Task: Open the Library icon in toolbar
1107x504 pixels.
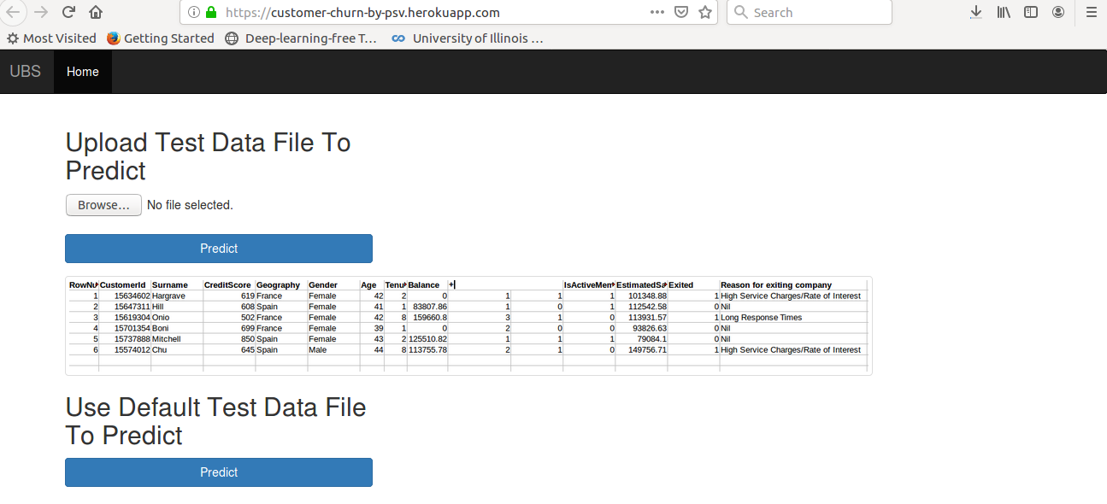Action: click(1003, 12)
